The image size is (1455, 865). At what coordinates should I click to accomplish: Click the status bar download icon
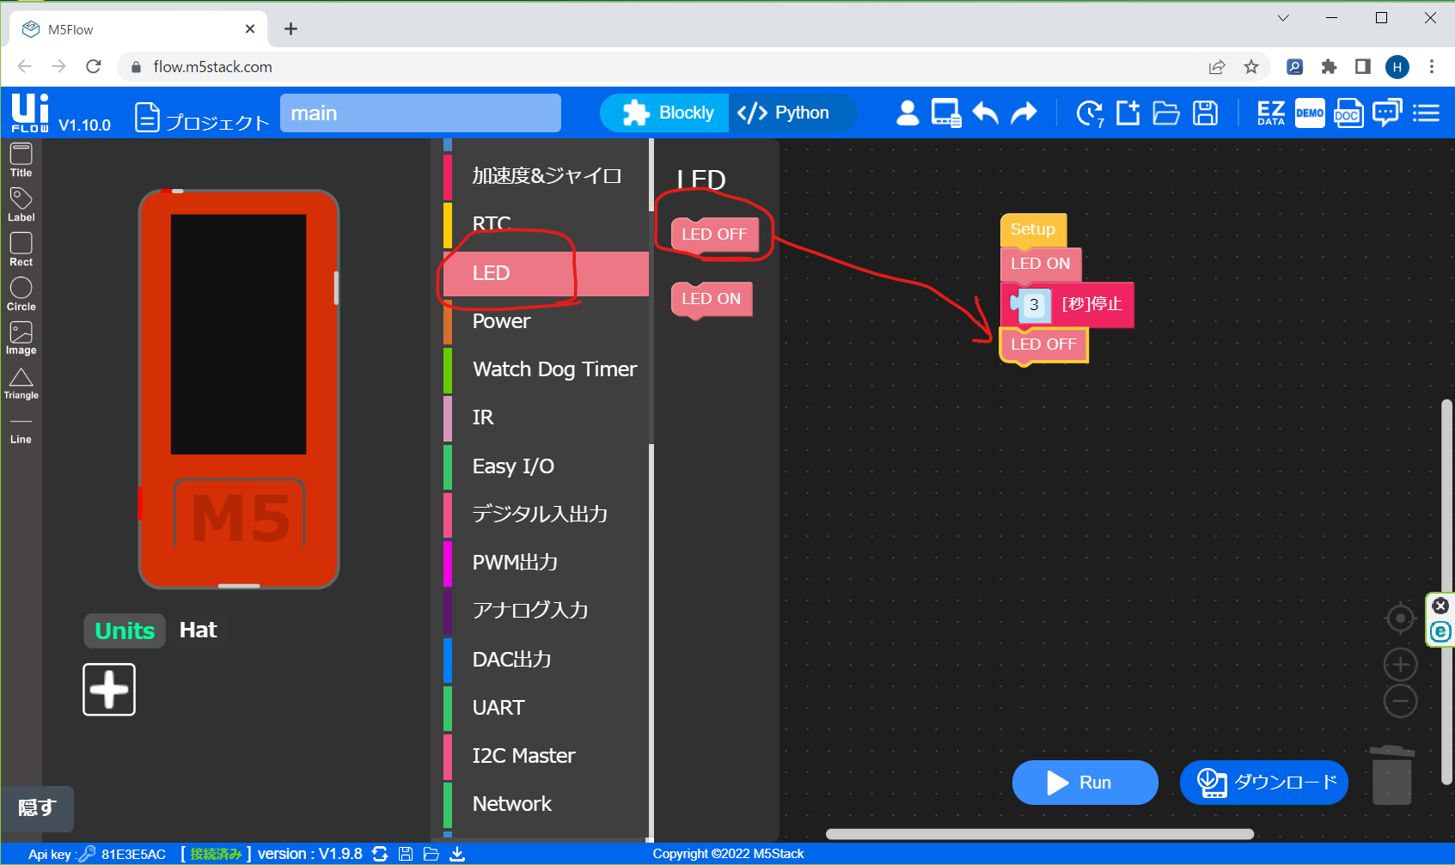point(457,854)
